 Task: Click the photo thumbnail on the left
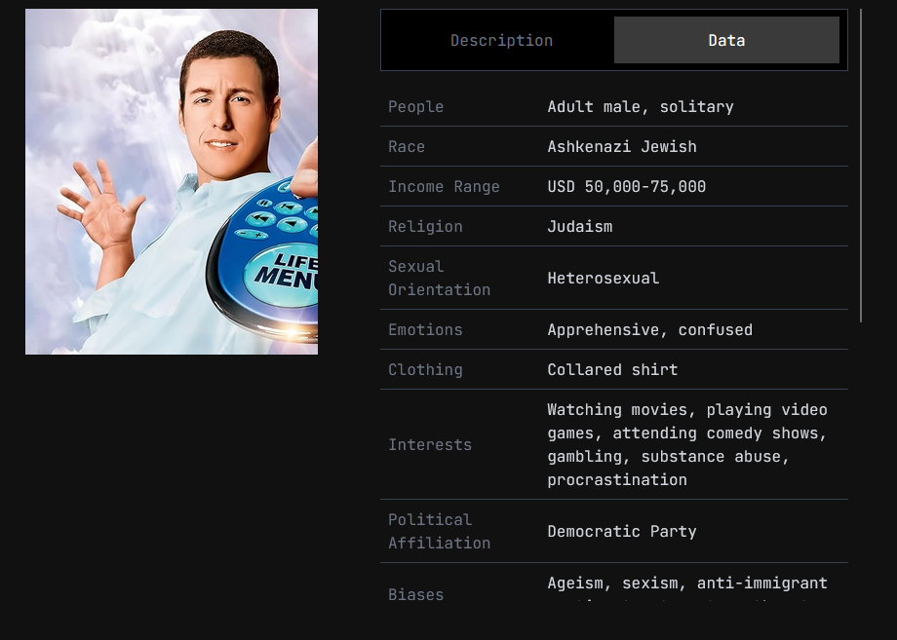click(x=172, y=182)
